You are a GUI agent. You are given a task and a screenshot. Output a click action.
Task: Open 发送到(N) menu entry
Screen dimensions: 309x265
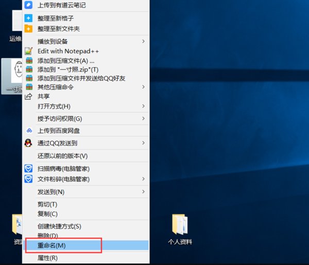pos(85,192)
